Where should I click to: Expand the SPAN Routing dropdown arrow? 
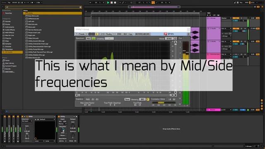(114, 34)
